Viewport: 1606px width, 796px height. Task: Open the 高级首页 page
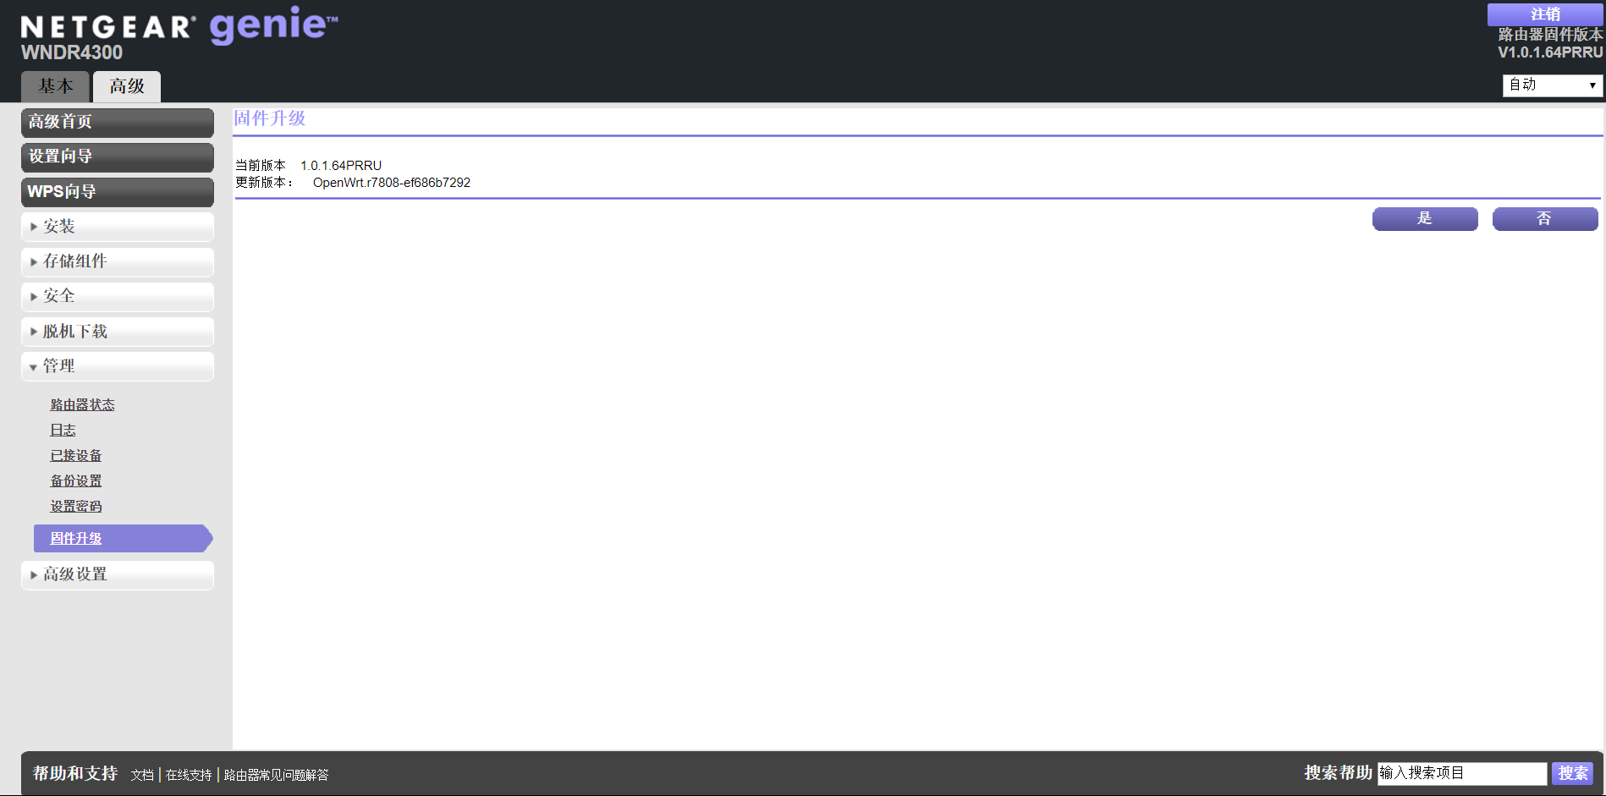(118, 122)
